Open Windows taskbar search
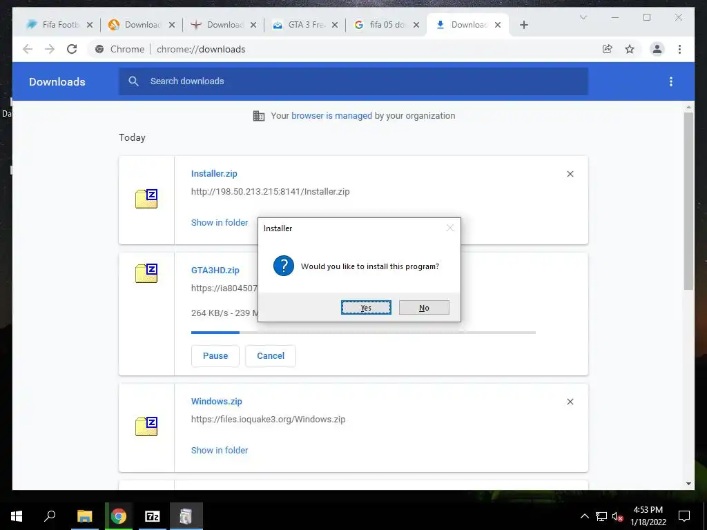707x530 pixels. [x=50, y=516]
